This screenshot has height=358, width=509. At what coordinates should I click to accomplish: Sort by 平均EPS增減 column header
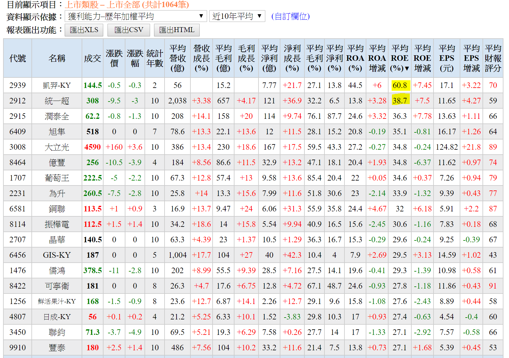tap(471, 58)
